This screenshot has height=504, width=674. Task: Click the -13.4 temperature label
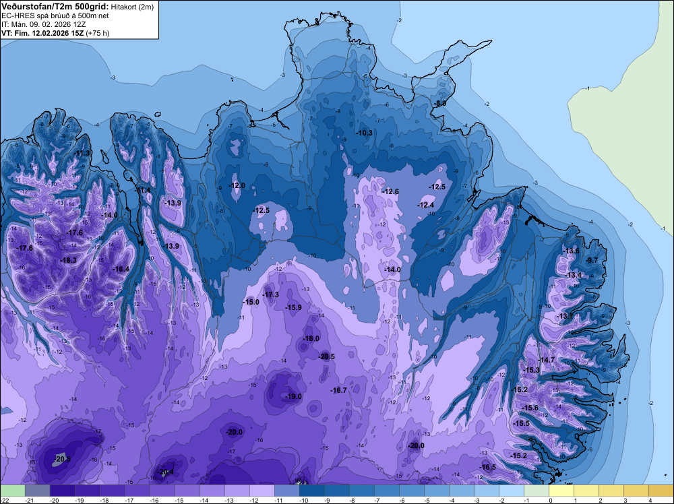click(574, 275)
